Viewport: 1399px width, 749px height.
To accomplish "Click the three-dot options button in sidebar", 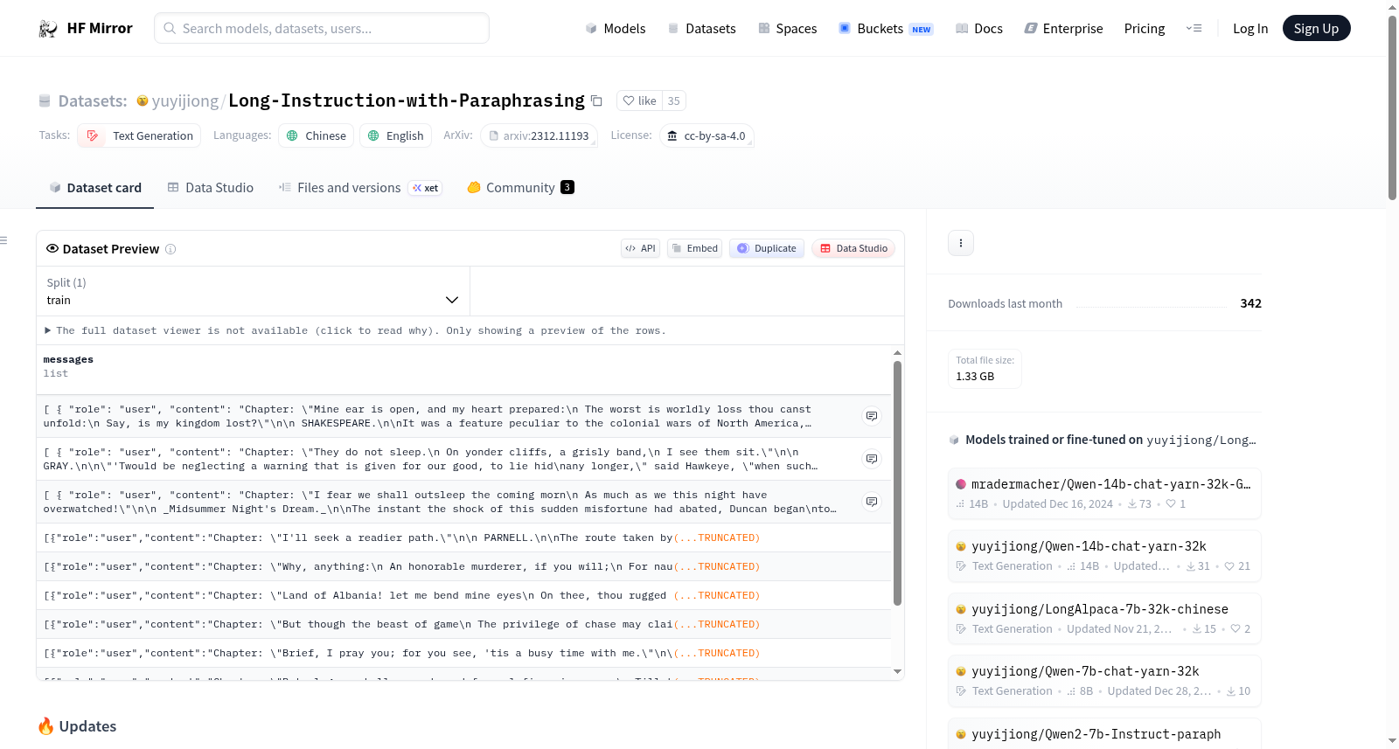I will click(x=961, y=243).
